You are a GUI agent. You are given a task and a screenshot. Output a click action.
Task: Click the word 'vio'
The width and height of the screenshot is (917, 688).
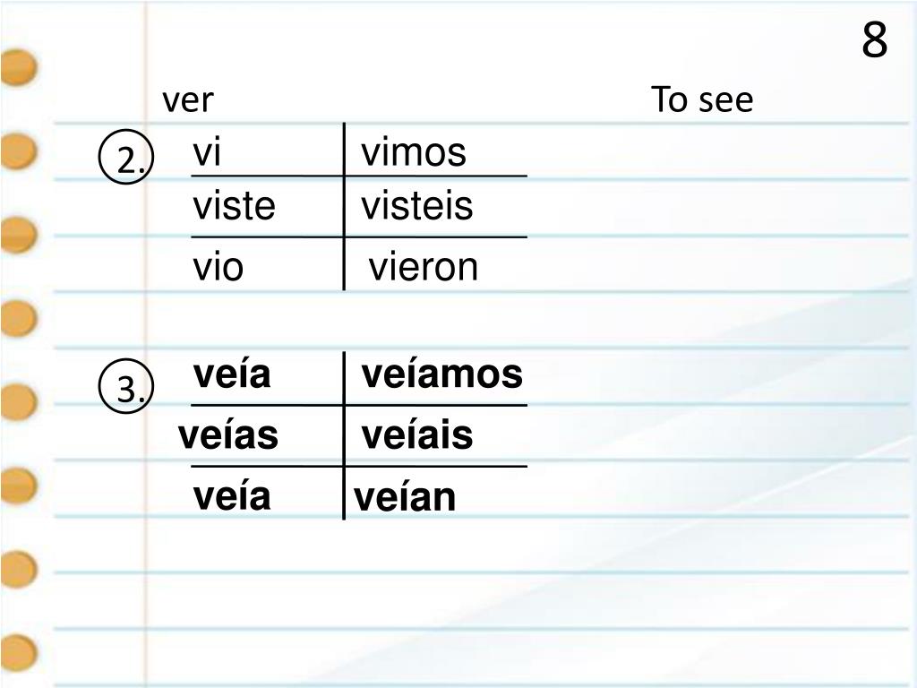[219, 267]
